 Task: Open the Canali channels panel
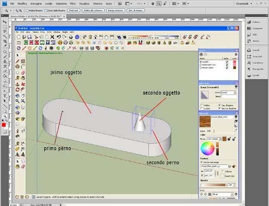tap(255, 50)
